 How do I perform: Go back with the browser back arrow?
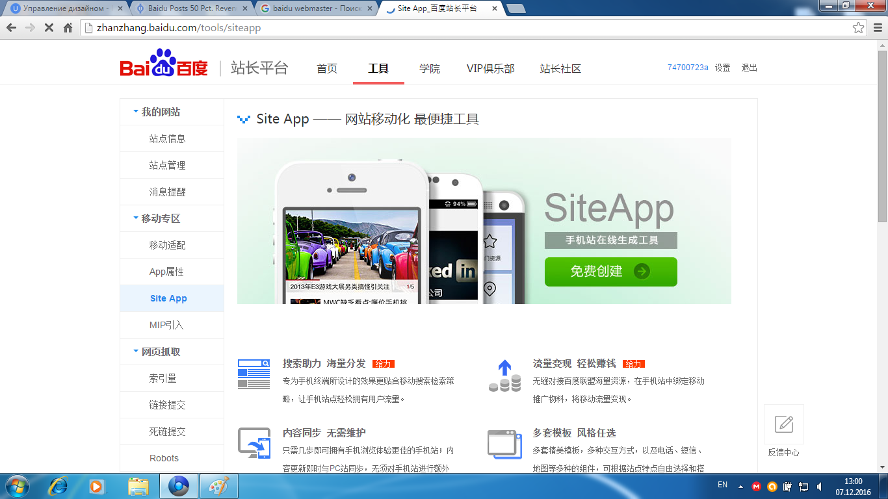point(12,28)
